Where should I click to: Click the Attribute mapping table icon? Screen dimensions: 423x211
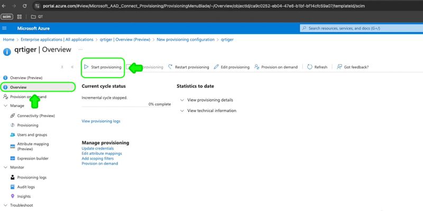coord(12,147)
